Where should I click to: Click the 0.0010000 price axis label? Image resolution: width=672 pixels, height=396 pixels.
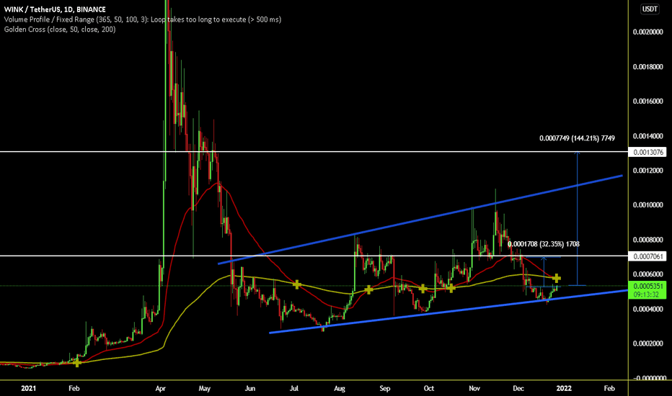click(x=647, y=205)
